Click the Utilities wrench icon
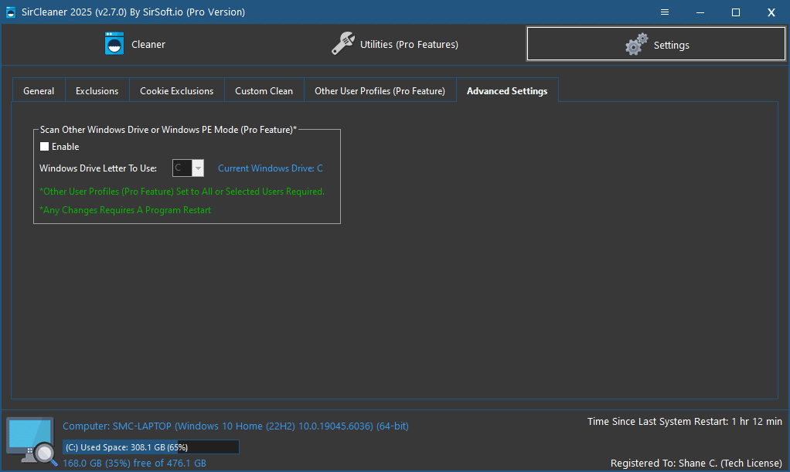 [343, 43]
